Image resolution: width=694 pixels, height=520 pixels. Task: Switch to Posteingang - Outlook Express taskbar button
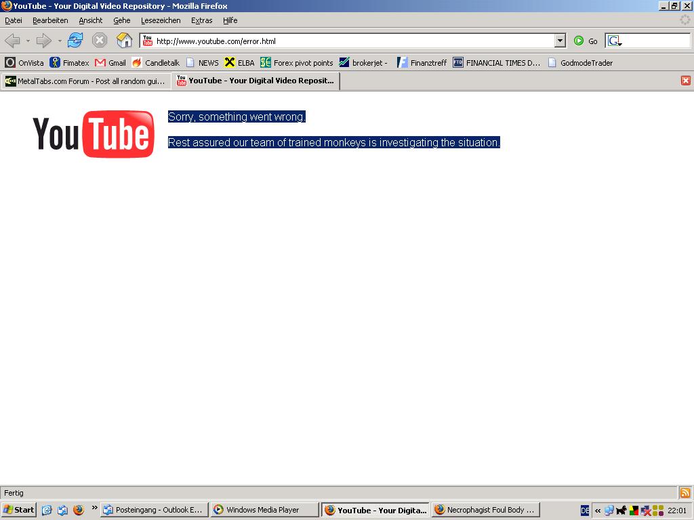[x=154, y=510]
